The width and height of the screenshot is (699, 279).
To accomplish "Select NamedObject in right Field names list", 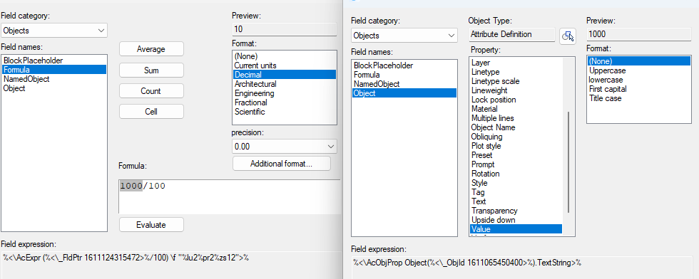I will (377, 84).
